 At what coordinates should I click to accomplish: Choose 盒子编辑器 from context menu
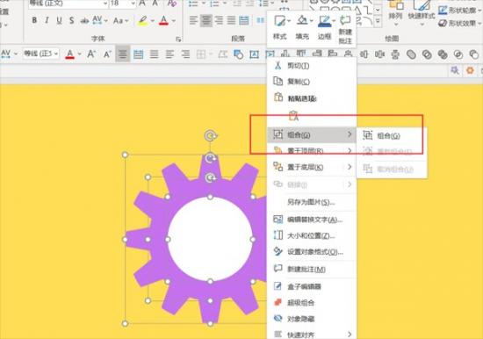click(312, 286)
